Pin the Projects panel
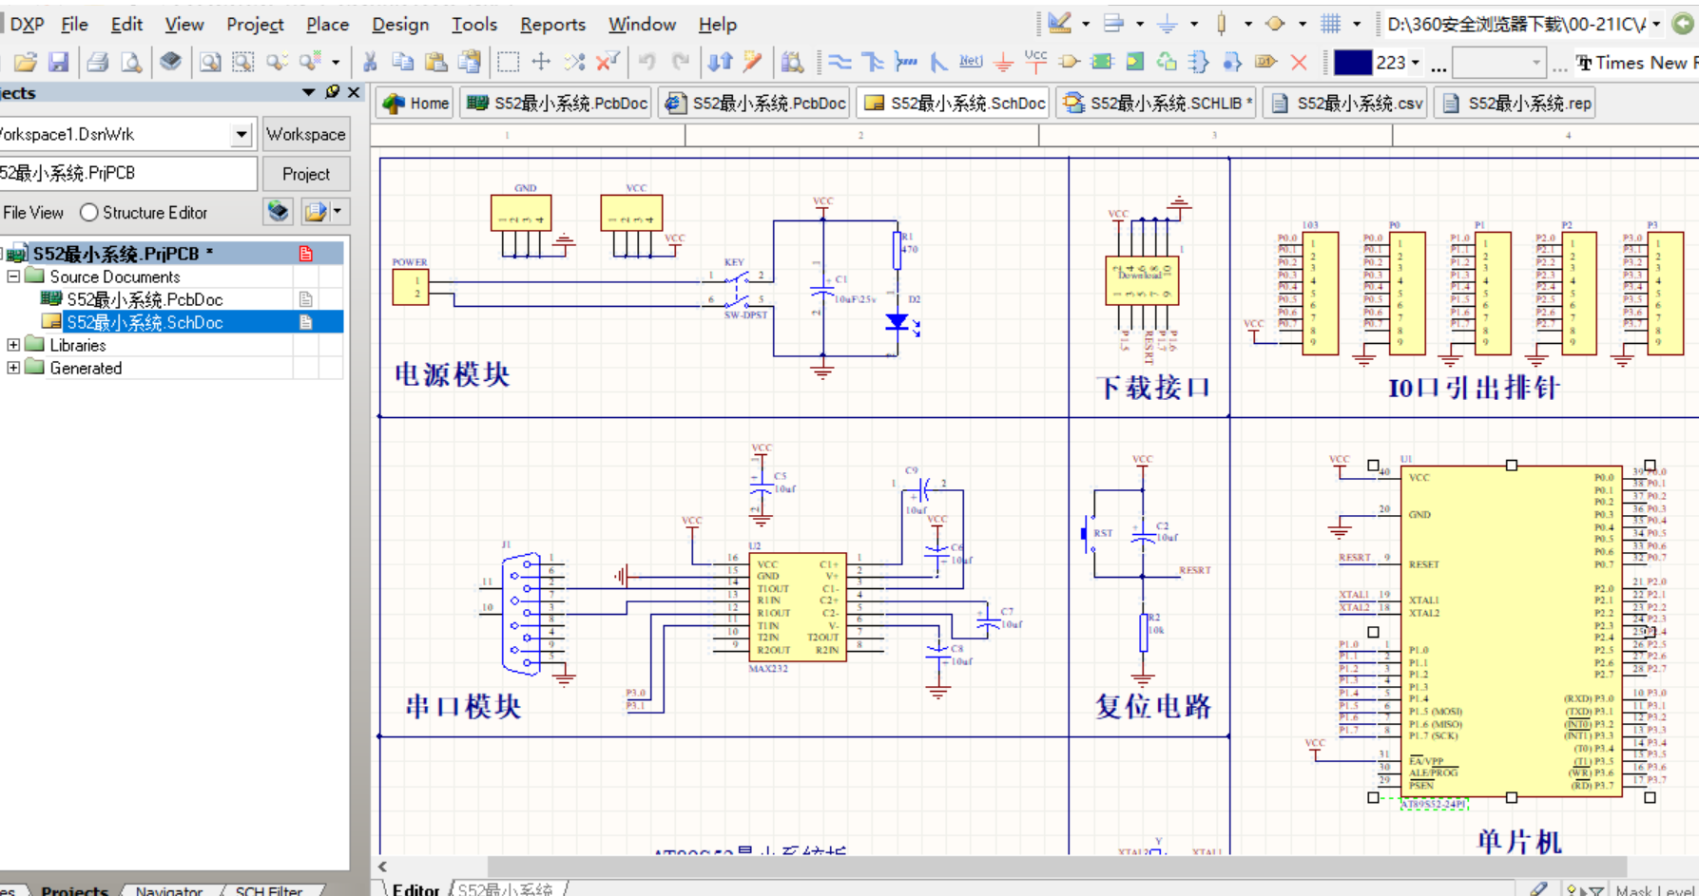1699x896 pixels. coord(332,92)
